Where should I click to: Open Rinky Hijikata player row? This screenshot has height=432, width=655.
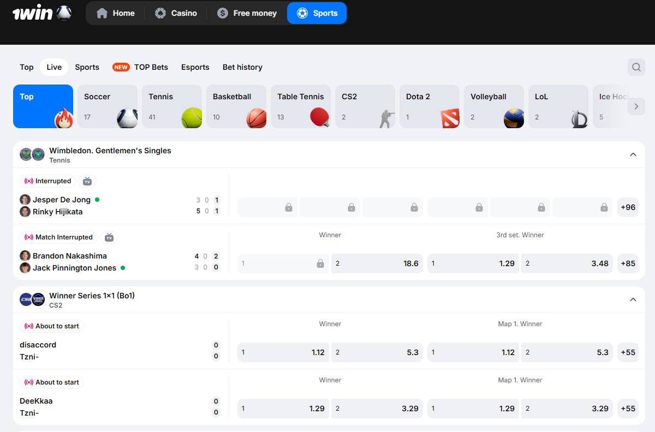[x=57, y=212]
